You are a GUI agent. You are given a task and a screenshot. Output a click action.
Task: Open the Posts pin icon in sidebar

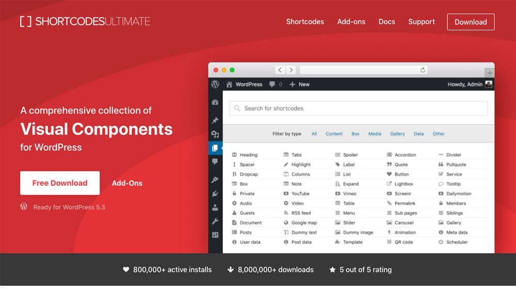click(215, 120)
